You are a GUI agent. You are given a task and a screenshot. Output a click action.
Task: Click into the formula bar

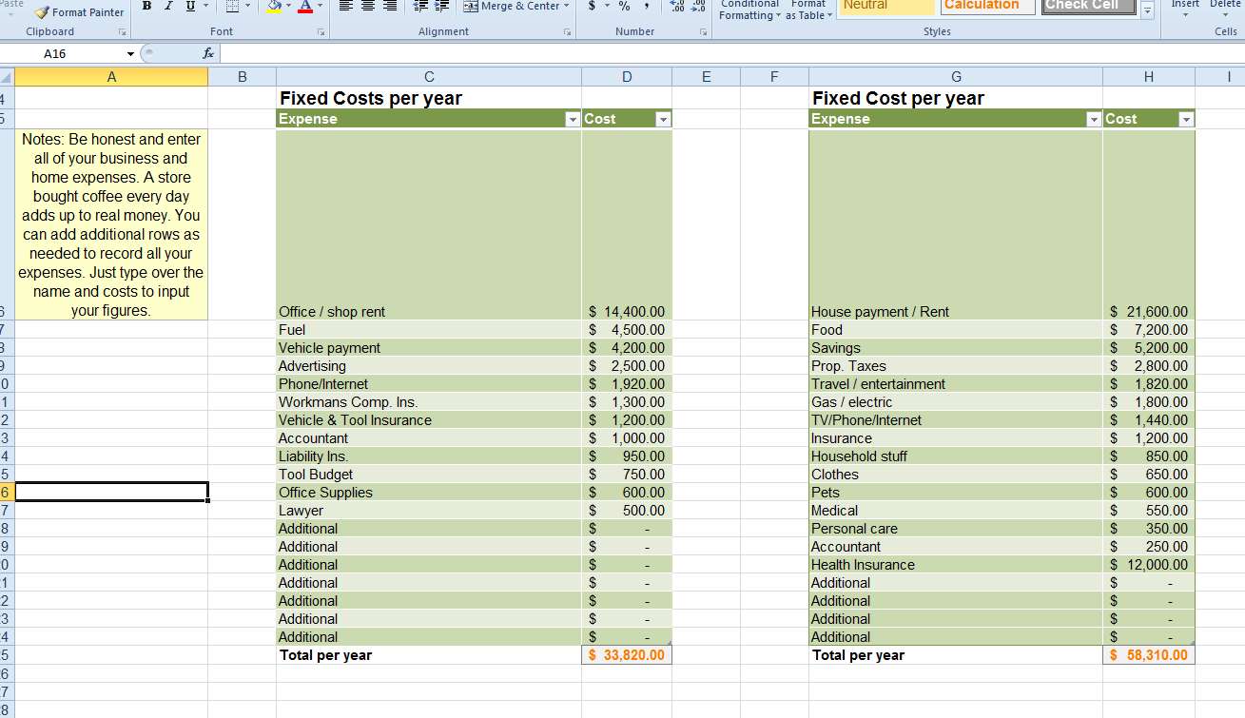click(730, 54)
